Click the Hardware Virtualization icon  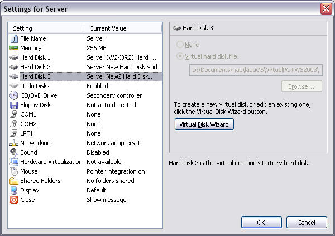14,162
